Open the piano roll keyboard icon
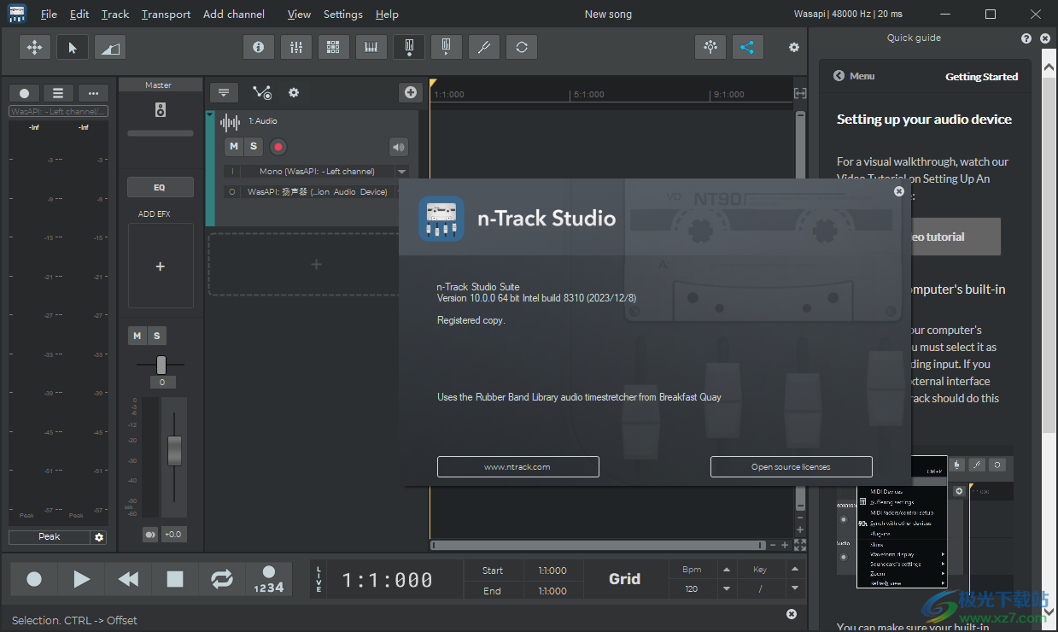The width and height of the screenshot is (1058, 632). tap(371, 47)
